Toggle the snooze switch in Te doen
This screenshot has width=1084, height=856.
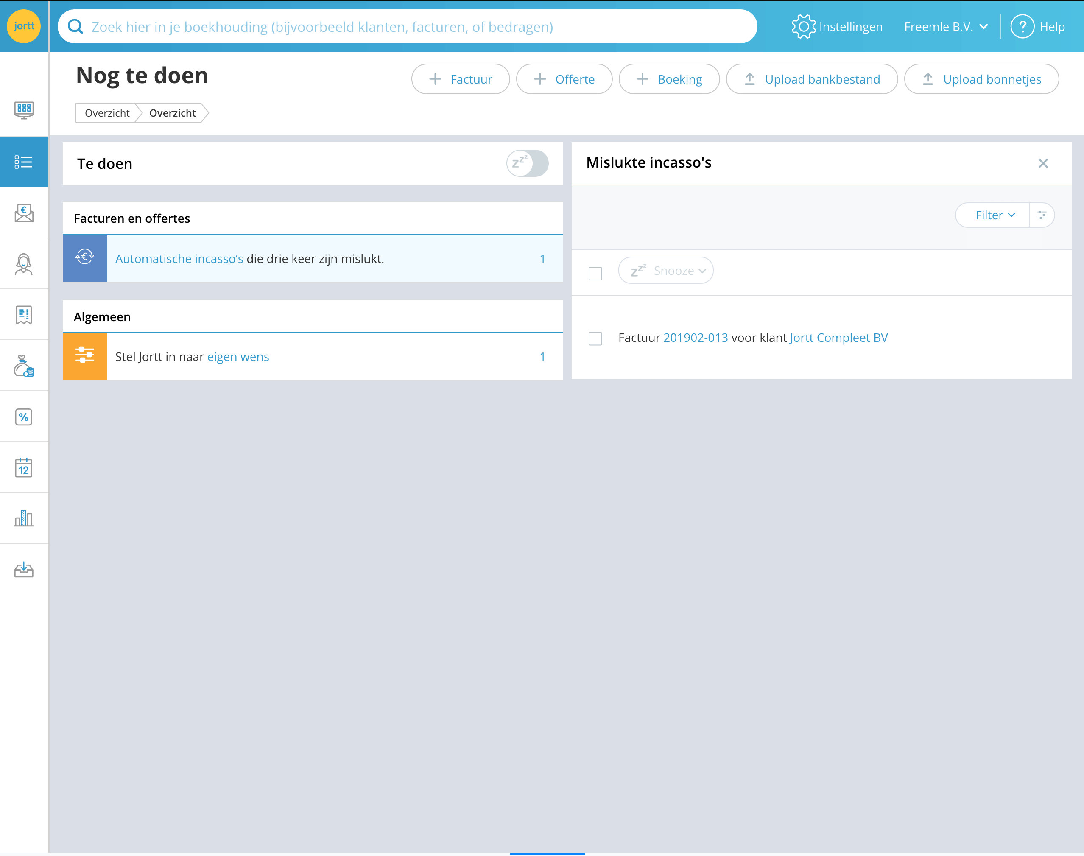click(527, 163)
